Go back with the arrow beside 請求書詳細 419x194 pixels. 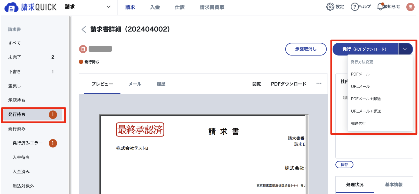point(83,29)
